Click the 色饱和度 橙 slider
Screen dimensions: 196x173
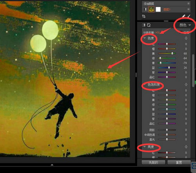click(167, 95)
